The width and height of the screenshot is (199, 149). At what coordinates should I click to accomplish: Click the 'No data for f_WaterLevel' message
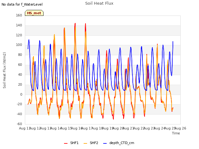pos(22,4)
